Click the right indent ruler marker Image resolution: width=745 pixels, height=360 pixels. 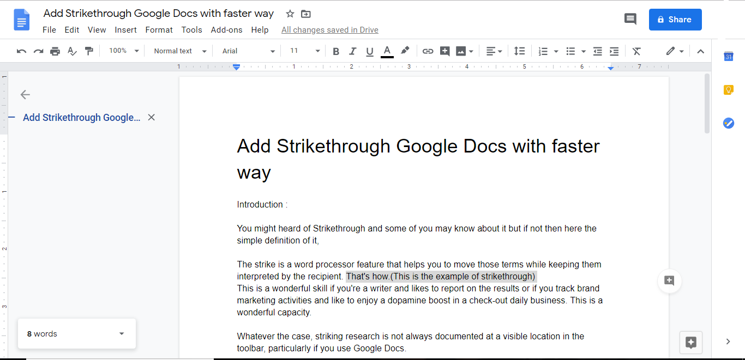coord(611,68)
